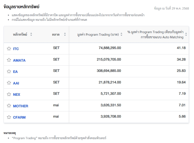This screenshot has width=194, height=143.
Task: Sort by มูลค่า Program Trading (บาท)
Action: [x=121, y=34]
